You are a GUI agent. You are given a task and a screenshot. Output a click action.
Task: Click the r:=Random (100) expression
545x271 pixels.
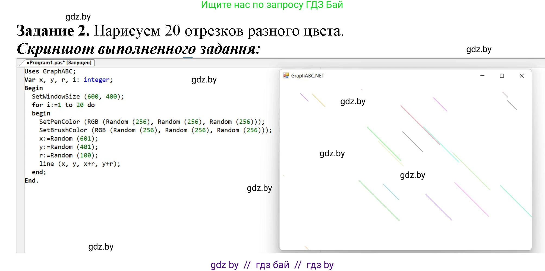(x=69, y=155)
